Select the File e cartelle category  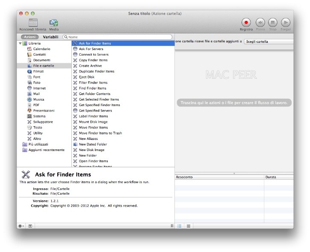point(44,65)
